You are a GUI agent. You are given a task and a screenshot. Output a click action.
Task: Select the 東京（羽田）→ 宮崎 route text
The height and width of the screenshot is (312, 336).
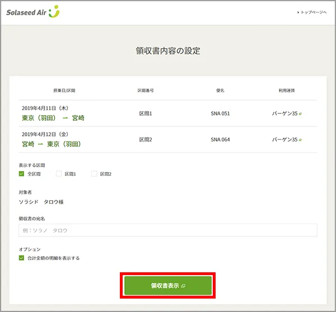click(53, 118)
